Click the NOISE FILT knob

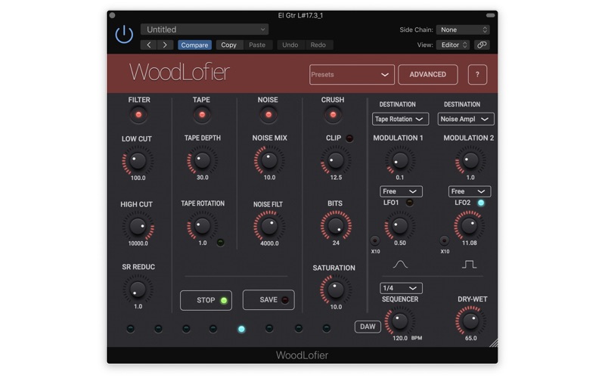[269, 226]
